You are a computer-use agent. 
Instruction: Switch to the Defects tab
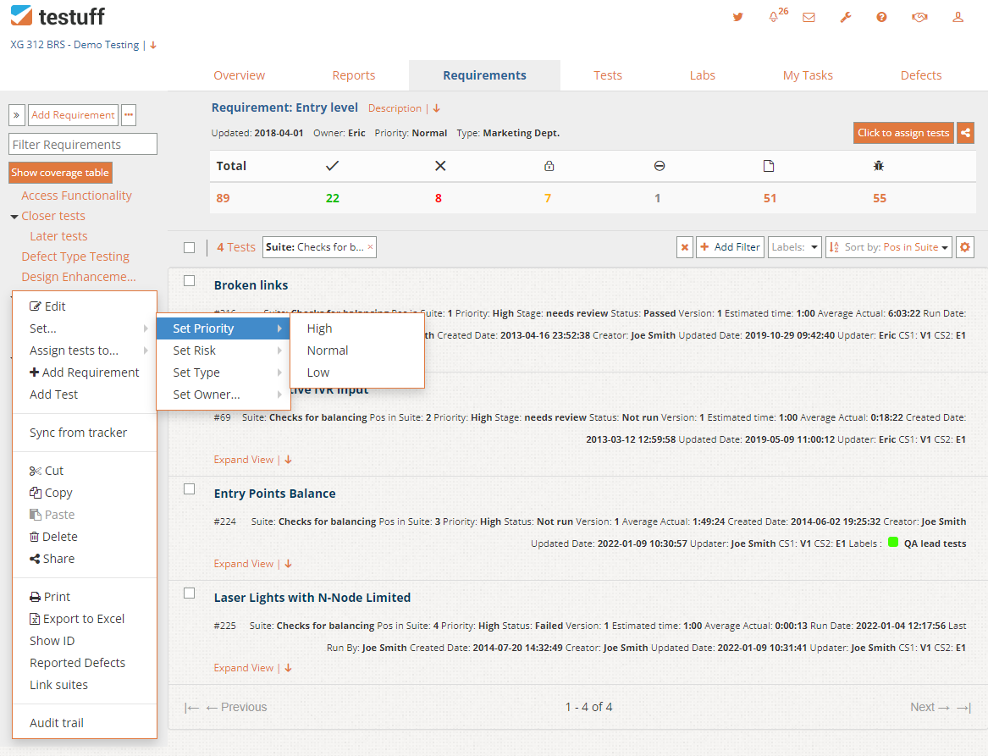coord(920,75)
